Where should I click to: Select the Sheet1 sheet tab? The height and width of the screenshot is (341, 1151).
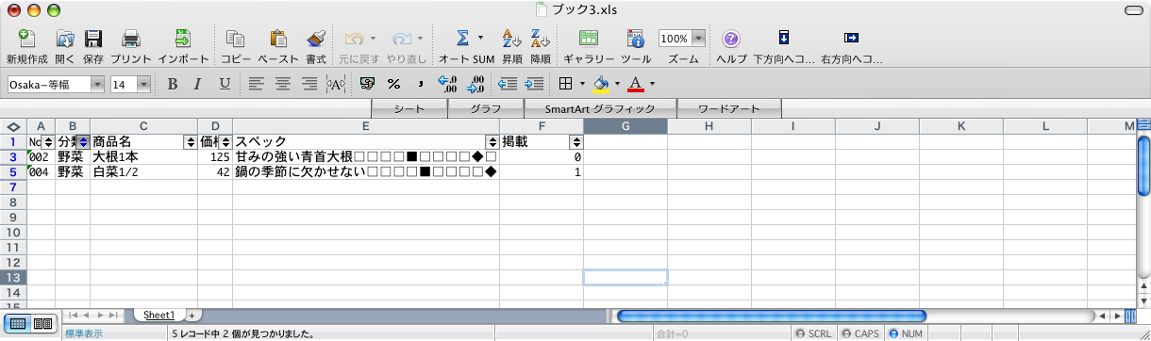(158, 315)
